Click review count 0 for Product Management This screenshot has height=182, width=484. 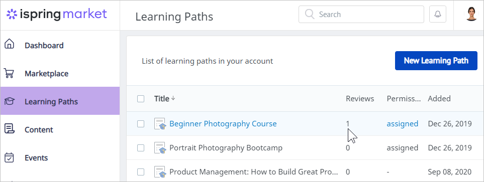click(x=348, y=172)
